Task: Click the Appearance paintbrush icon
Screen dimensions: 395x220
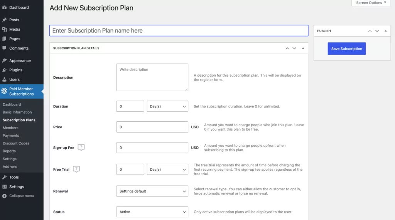Action: (x=4, y=60)
